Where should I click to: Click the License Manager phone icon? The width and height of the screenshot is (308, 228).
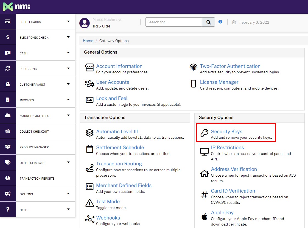point(194,84)
